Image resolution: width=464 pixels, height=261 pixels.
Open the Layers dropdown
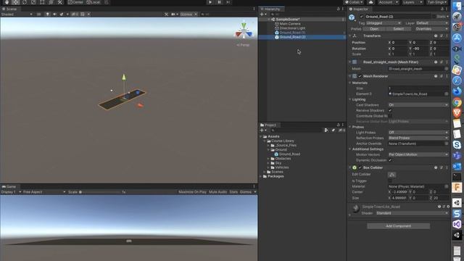pyautogui.click(x=413, y=2)
